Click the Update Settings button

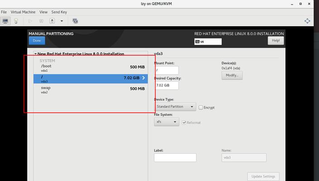[x=263, y=176]
